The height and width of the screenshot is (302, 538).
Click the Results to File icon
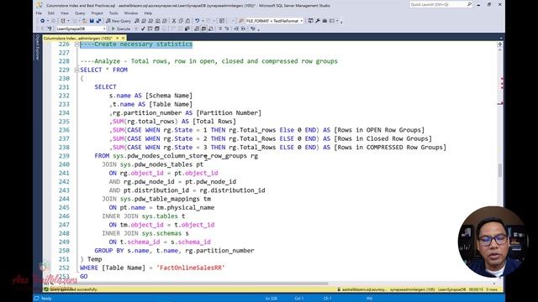click(210, 29)
